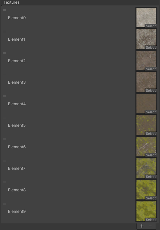Click the reorder handle beside Element5
This screenshot has height=230, width=160.
click(x=4, y=118)
